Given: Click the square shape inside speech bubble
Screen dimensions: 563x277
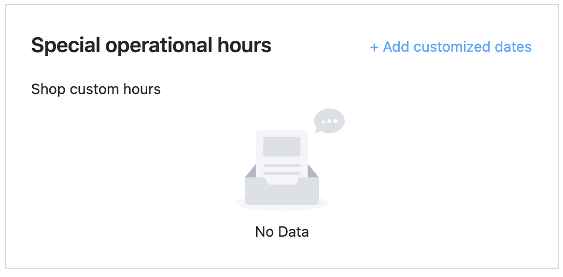Looking at the screenshot, I should [x=329, y=121].
